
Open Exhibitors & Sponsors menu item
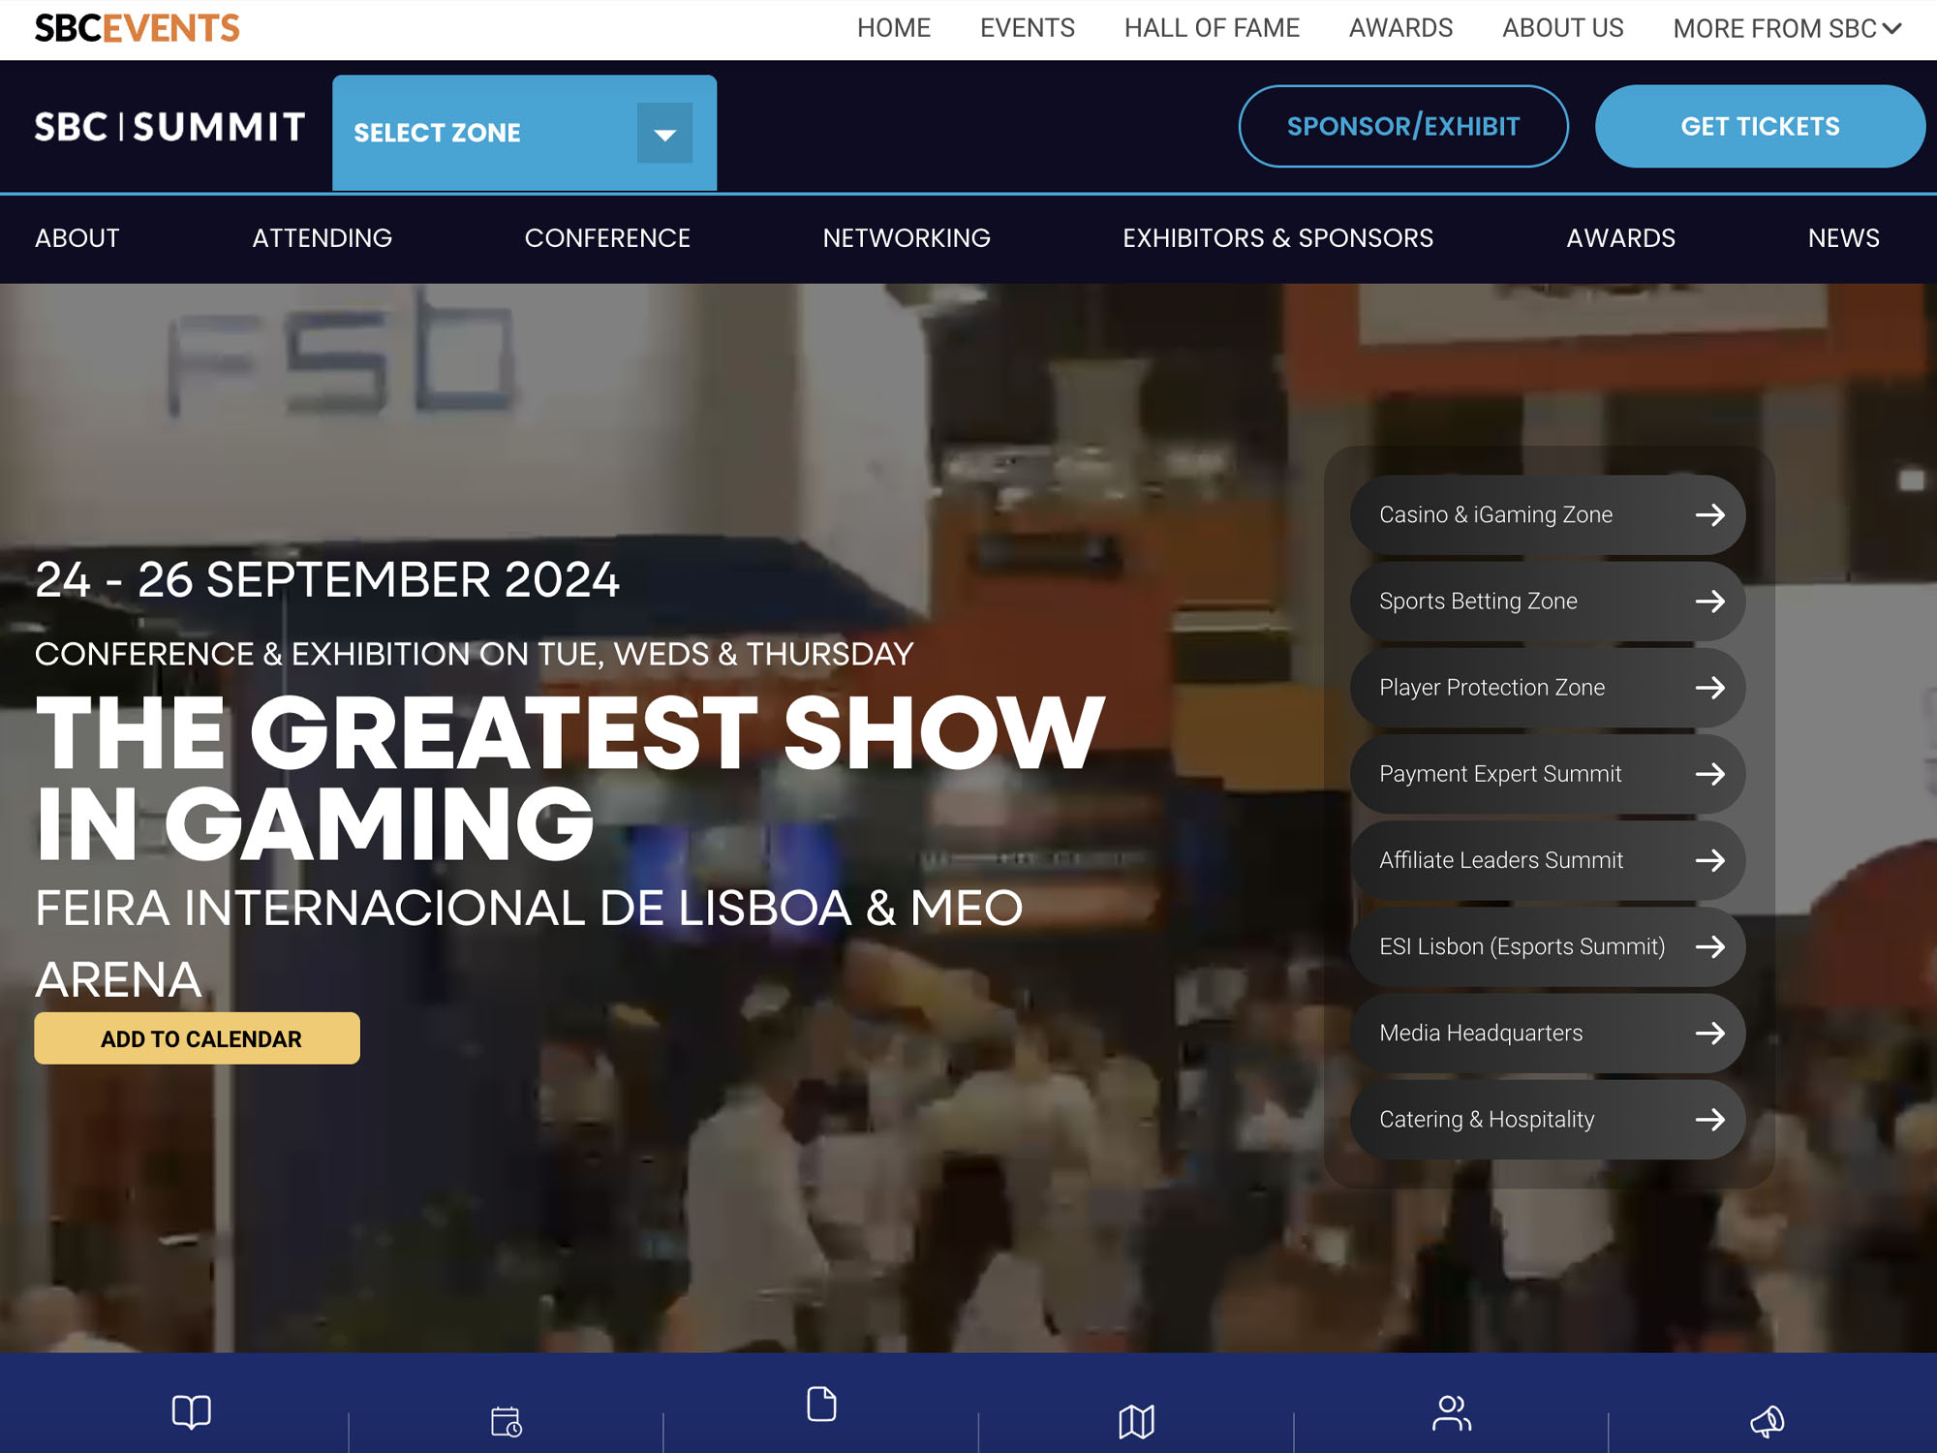tap(1278, 238)
